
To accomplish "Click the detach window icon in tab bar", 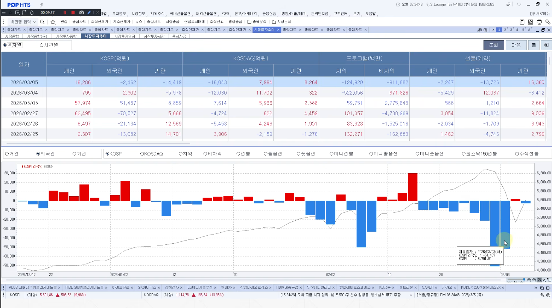I will coord(480,30).
